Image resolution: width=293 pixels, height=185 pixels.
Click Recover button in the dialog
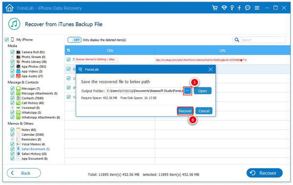tap(185, 111)
